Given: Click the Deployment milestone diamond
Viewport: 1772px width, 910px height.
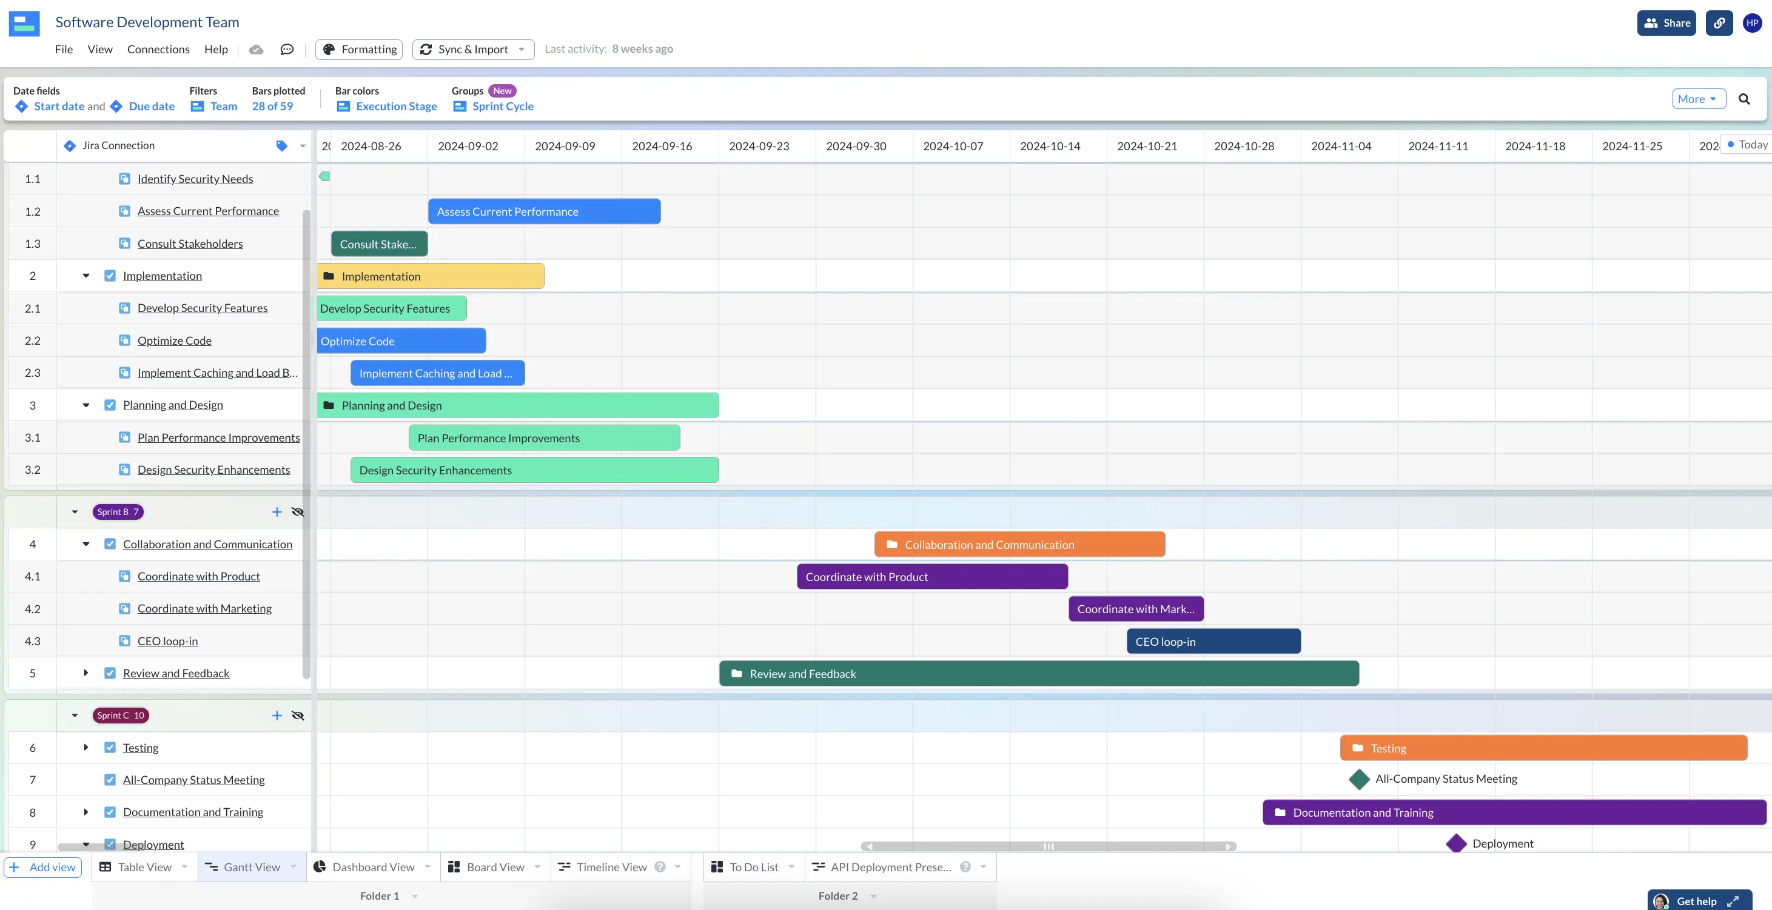Looking at the screenshot, I should click(1456, 843).
